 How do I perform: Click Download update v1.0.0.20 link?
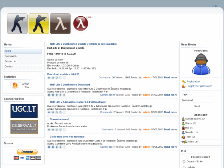(x=63, y=74)
